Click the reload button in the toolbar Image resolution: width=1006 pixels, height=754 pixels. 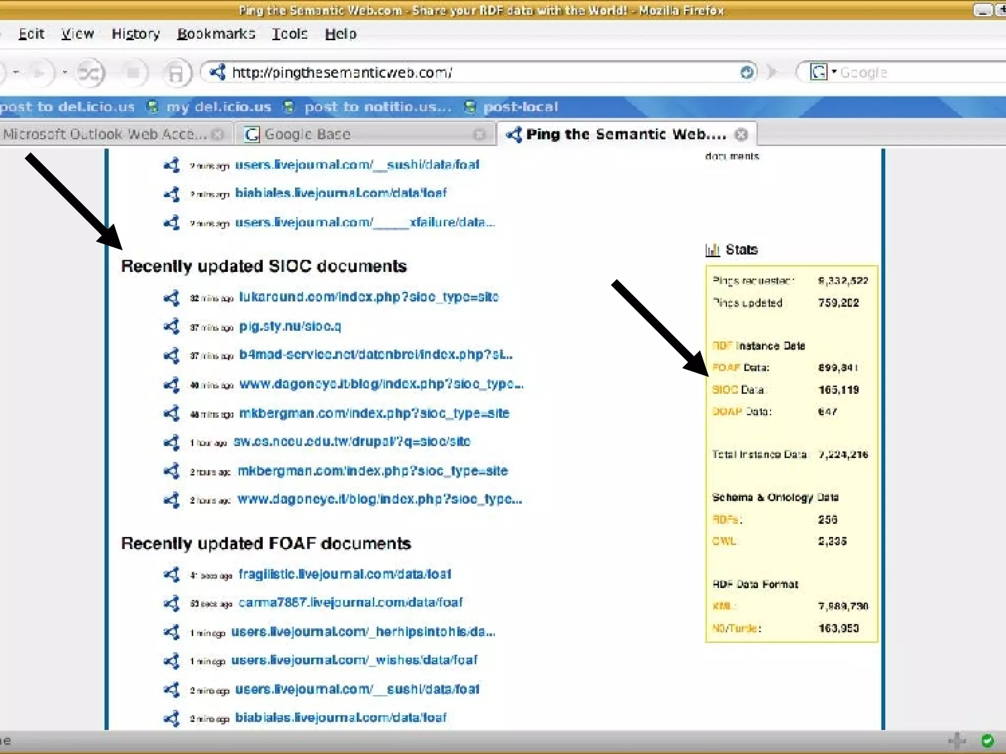[90, 73]
